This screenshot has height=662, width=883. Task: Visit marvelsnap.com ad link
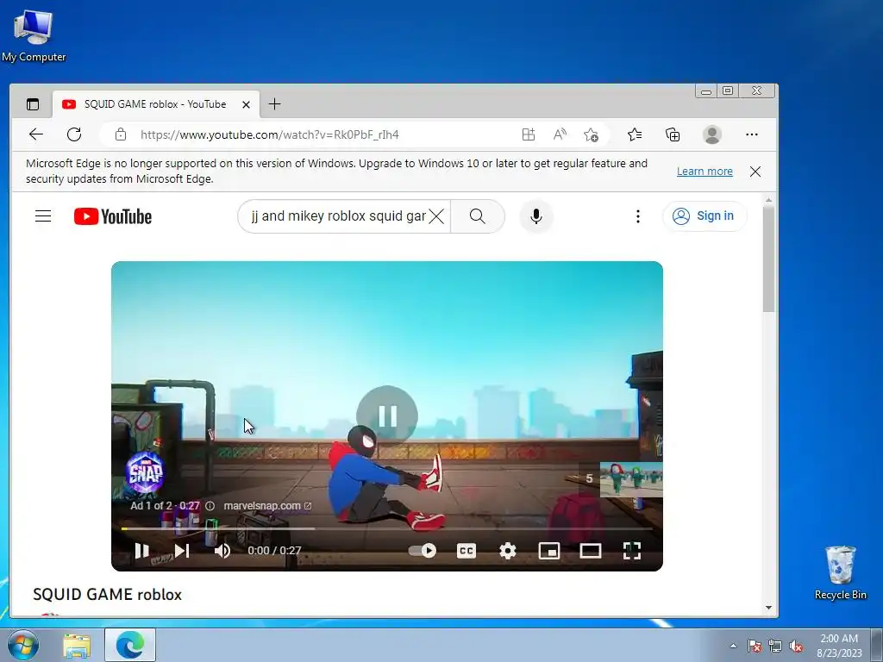267,505
